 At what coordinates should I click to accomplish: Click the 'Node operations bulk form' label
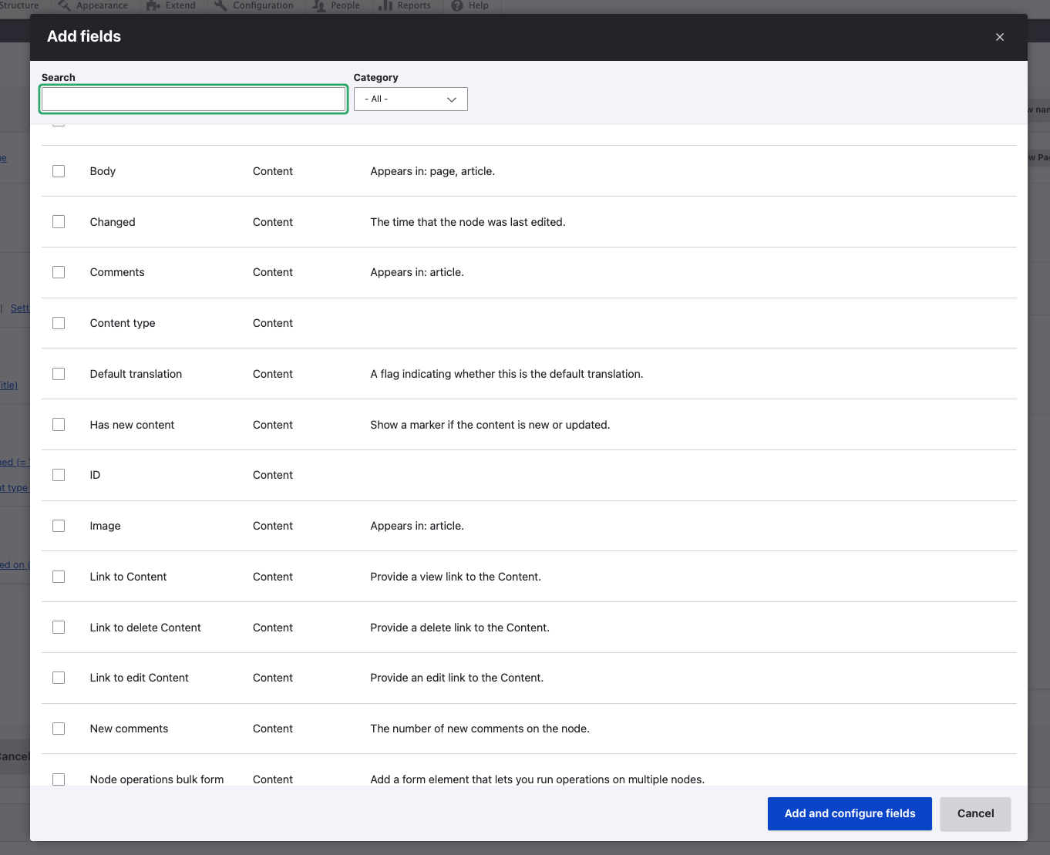coord(156,779)
